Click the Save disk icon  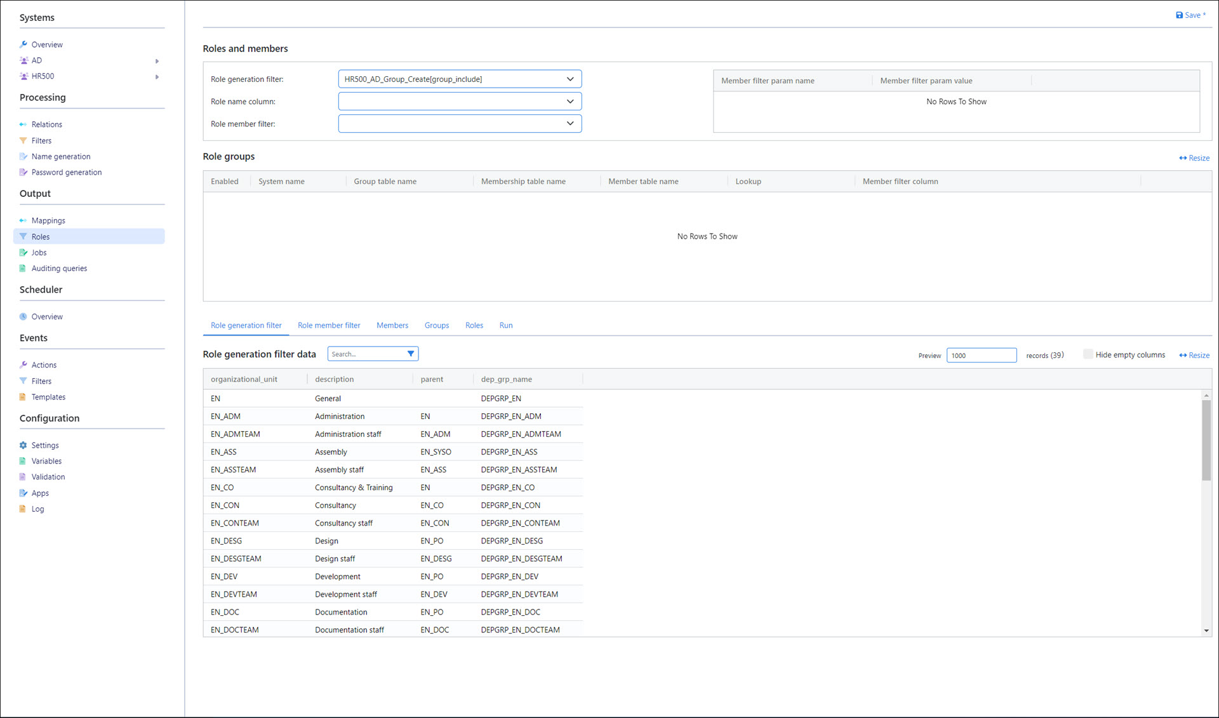[1179, 15]
